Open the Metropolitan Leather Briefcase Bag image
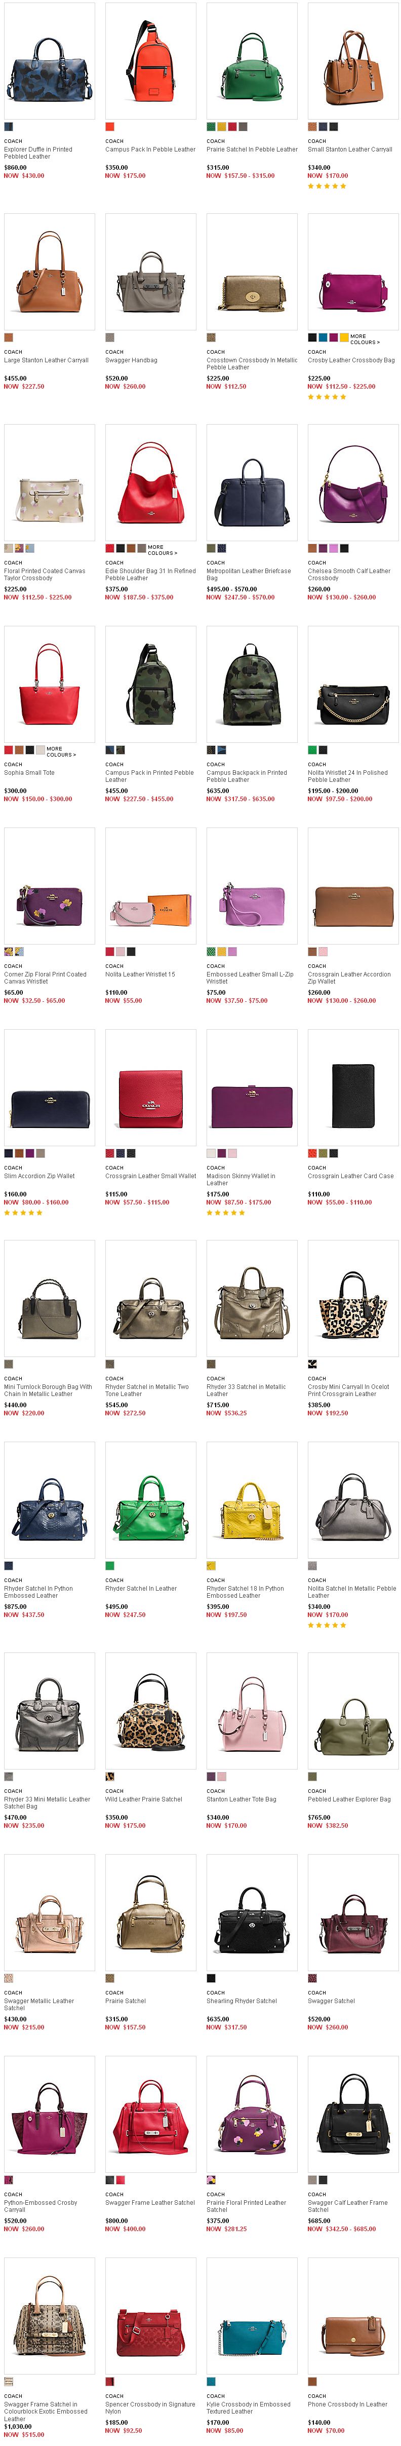 252,482
